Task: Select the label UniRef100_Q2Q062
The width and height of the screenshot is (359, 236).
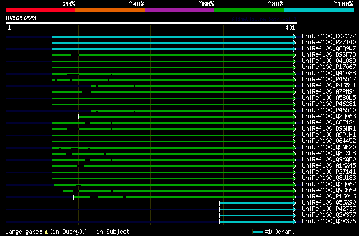Action: (329, 184)
